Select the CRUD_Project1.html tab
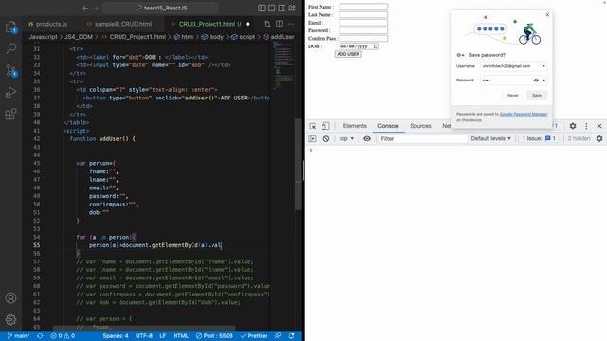The width and height of the screenshot is (607, 341). 207,24
